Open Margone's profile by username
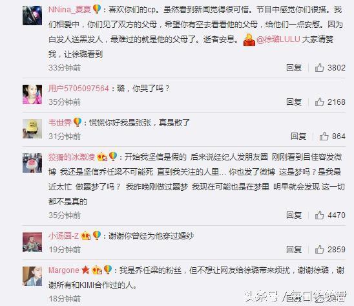Screen dimensions: 354x306 pyautogui.click(x=64, y=270)
